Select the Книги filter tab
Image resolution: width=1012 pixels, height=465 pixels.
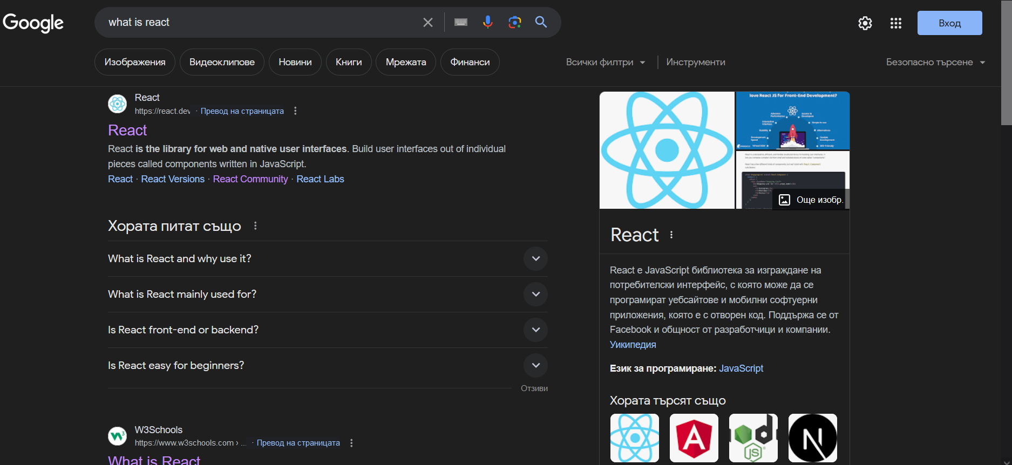(x=349, y=62)
